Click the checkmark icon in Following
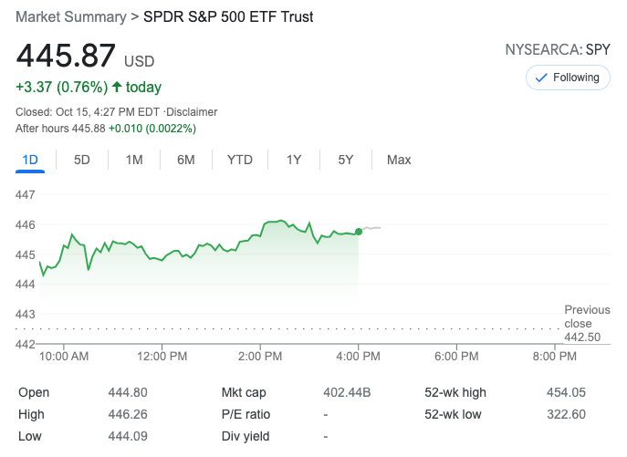 541,78
